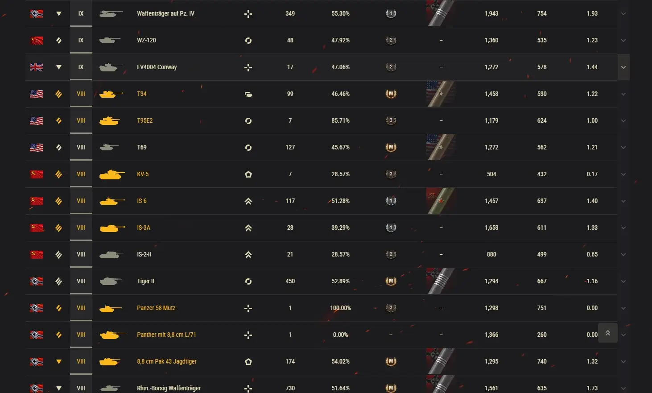Expand the KV-5 row chevron
652x393 pixels.
[x=623, y=174]
